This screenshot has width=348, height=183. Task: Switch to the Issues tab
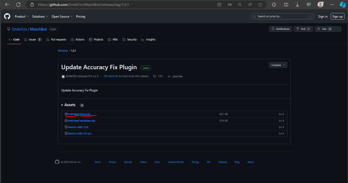pyautogui.click(x=33, y=39)
